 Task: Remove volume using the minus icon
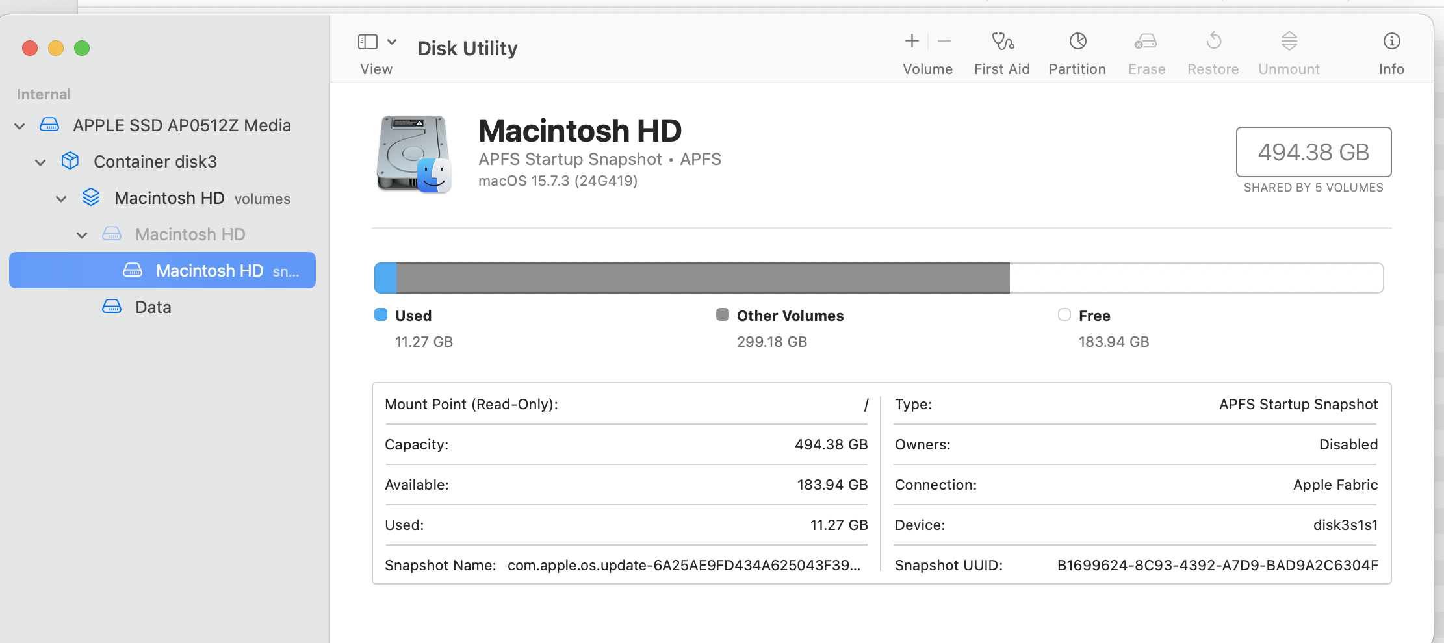pos(945,41)
